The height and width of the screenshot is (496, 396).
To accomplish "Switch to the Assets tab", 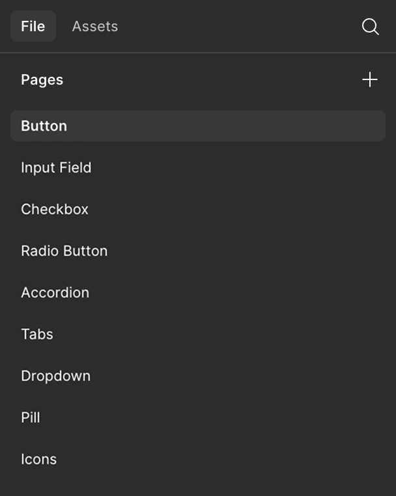I will tap(95, 27).
